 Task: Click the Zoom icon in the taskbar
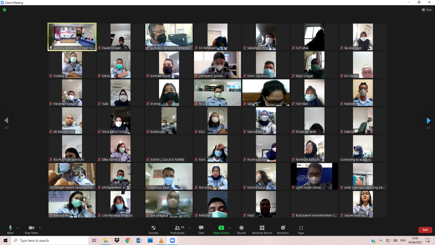pos(172,241)
